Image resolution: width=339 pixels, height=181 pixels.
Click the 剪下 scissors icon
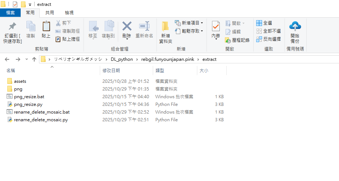tap(58, 23)
